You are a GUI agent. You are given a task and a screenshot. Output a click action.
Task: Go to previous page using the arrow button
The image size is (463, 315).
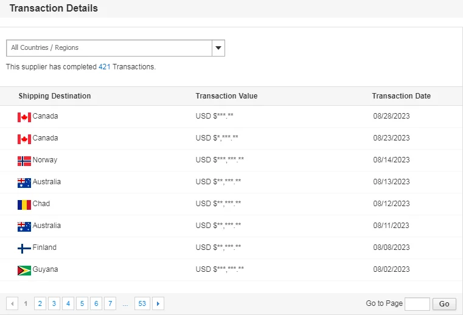point(12,303)
